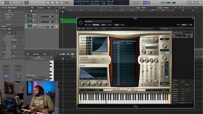
Task: Open the Play plugin hamburger menu
Action: 79,29
